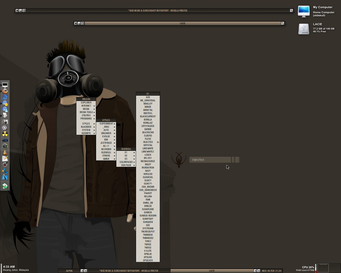Click the right arrow beside taskbar clock
The height and width of the screenshot is (273, 341).
(259, 271)
